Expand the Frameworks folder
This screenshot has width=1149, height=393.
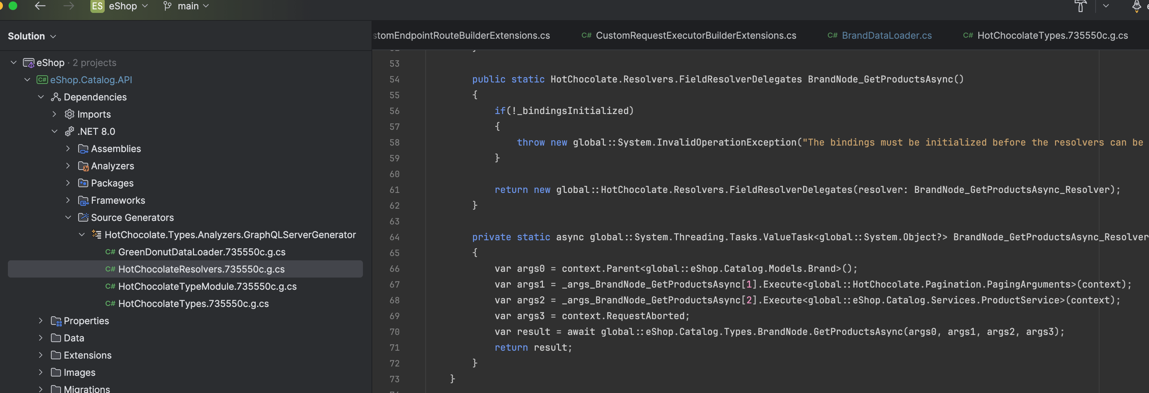[x=68, y=200]
